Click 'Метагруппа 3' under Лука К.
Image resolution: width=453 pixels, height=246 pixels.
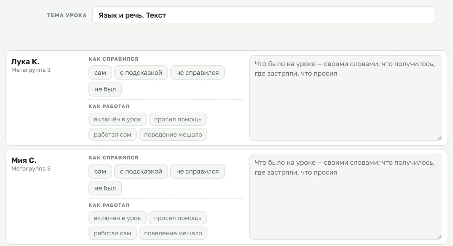[x=31, y=70]
